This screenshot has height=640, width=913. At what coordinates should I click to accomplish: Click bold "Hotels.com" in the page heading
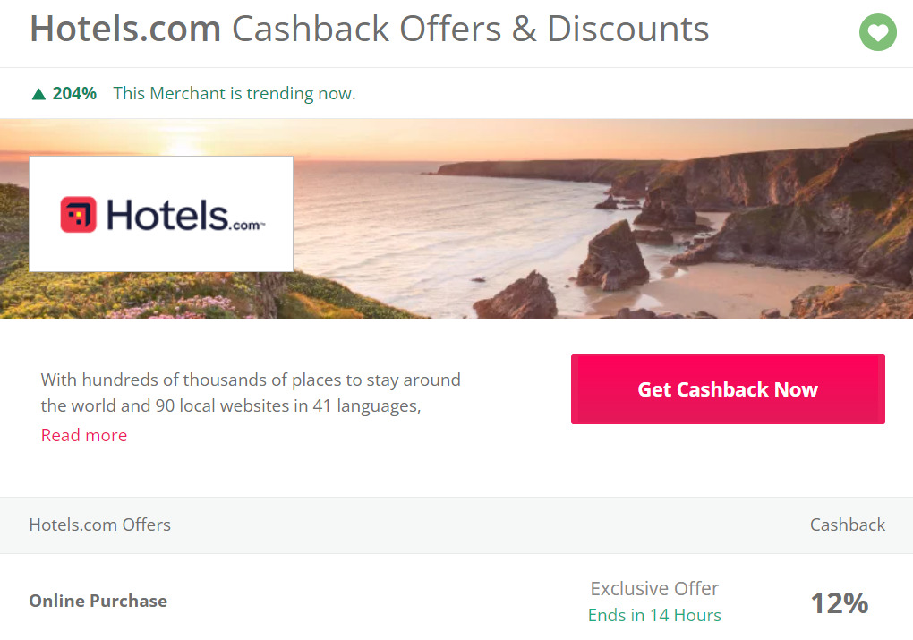click(x=125, y=29)
